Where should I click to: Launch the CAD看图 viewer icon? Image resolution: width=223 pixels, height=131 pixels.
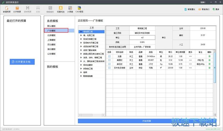[79, 8]
